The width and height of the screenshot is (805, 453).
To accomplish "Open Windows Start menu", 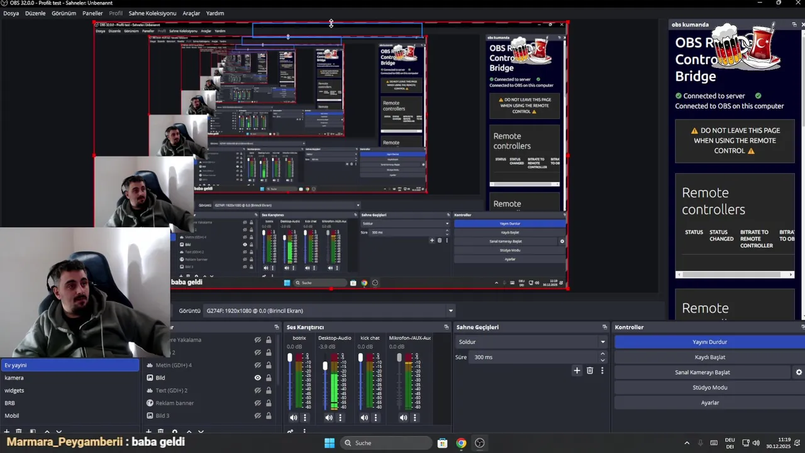I will pyautogui.click(x=330, y=443).
